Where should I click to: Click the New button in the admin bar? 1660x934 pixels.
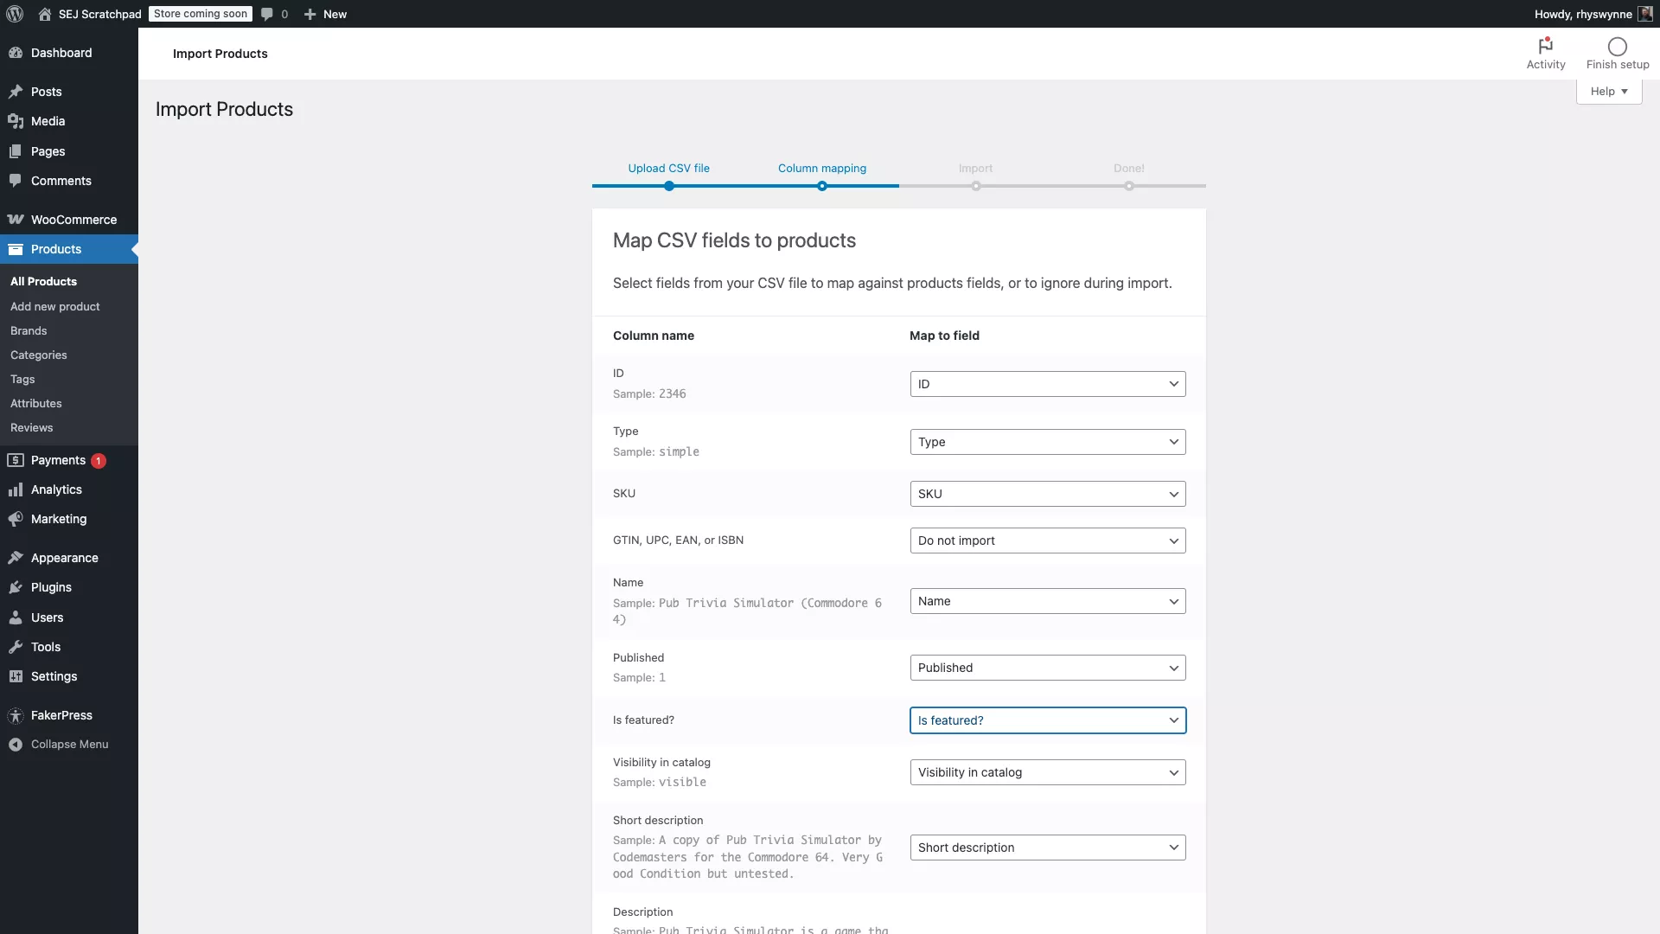(x=325, y=14)
